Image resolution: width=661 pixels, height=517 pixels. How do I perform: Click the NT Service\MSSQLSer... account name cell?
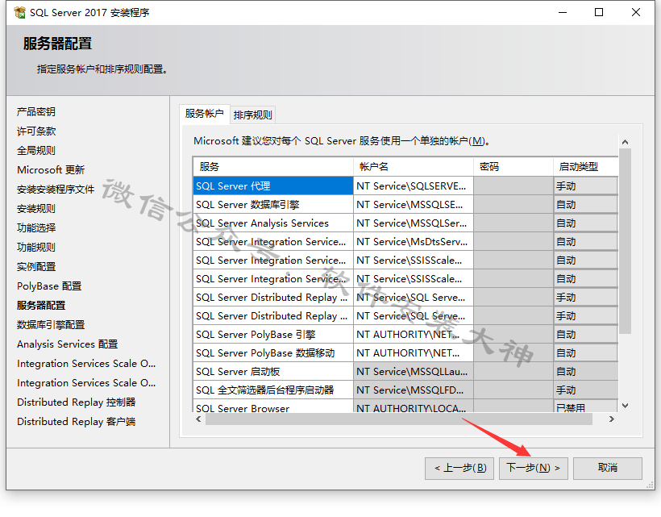[x=413, y=223]
